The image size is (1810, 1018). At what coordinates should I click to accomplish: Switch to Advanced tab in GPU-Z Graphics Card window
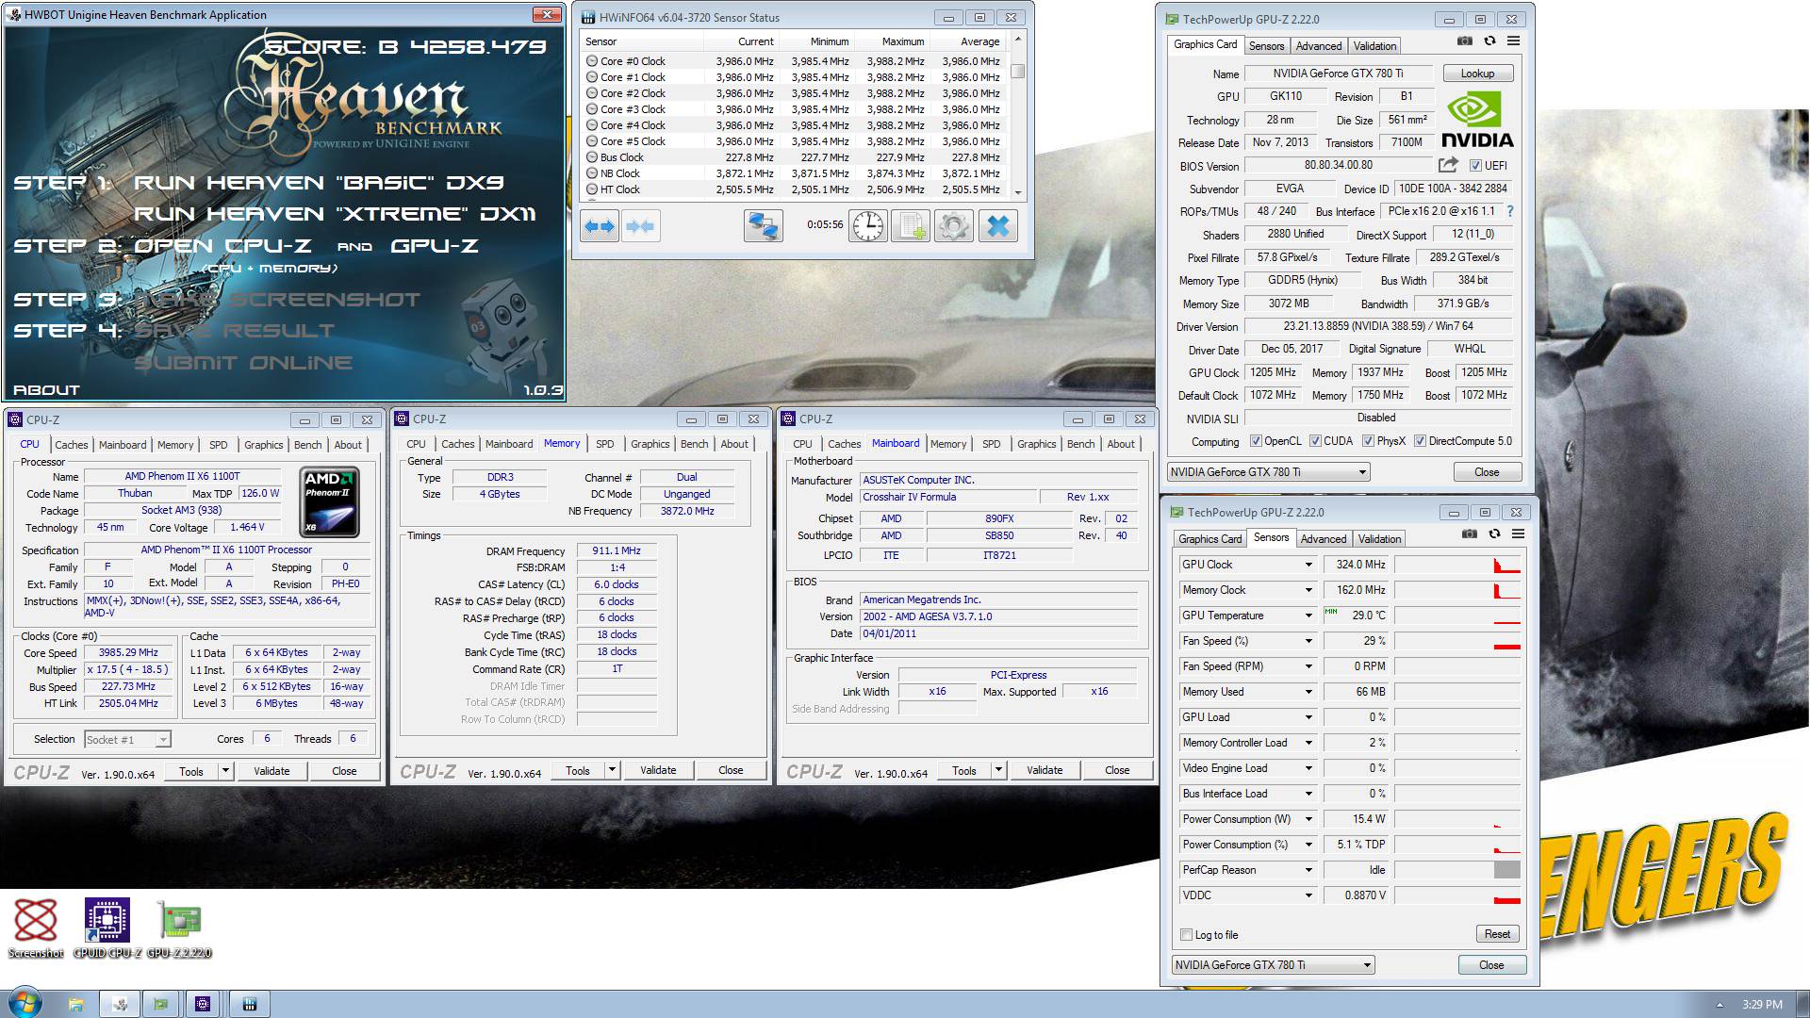[x=1318, y=46]
